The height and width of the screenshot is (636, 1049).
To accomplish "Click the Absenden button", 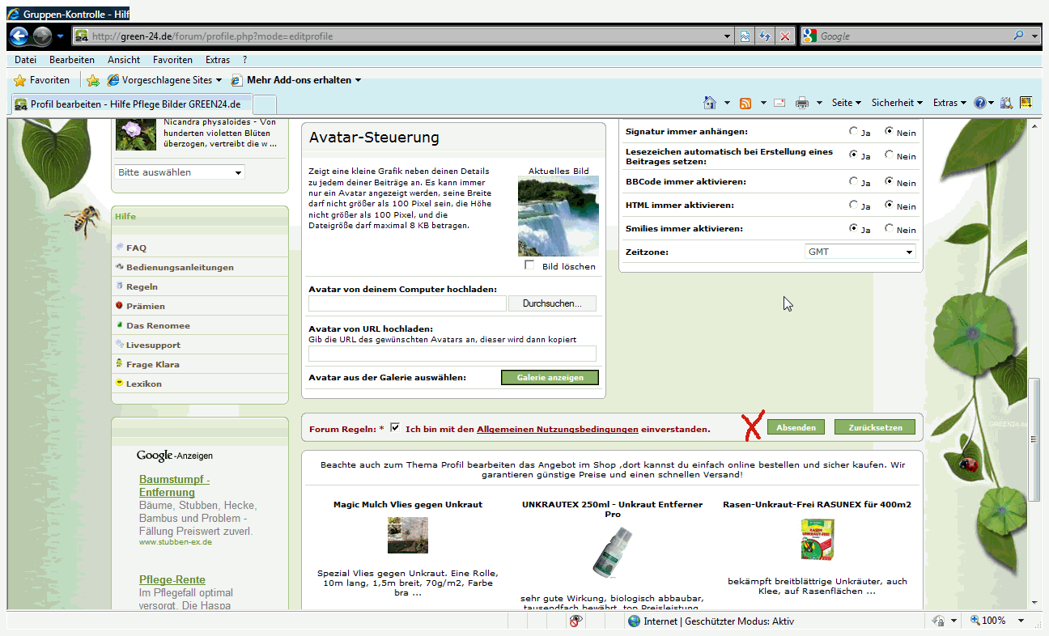I will coord(796,427).
